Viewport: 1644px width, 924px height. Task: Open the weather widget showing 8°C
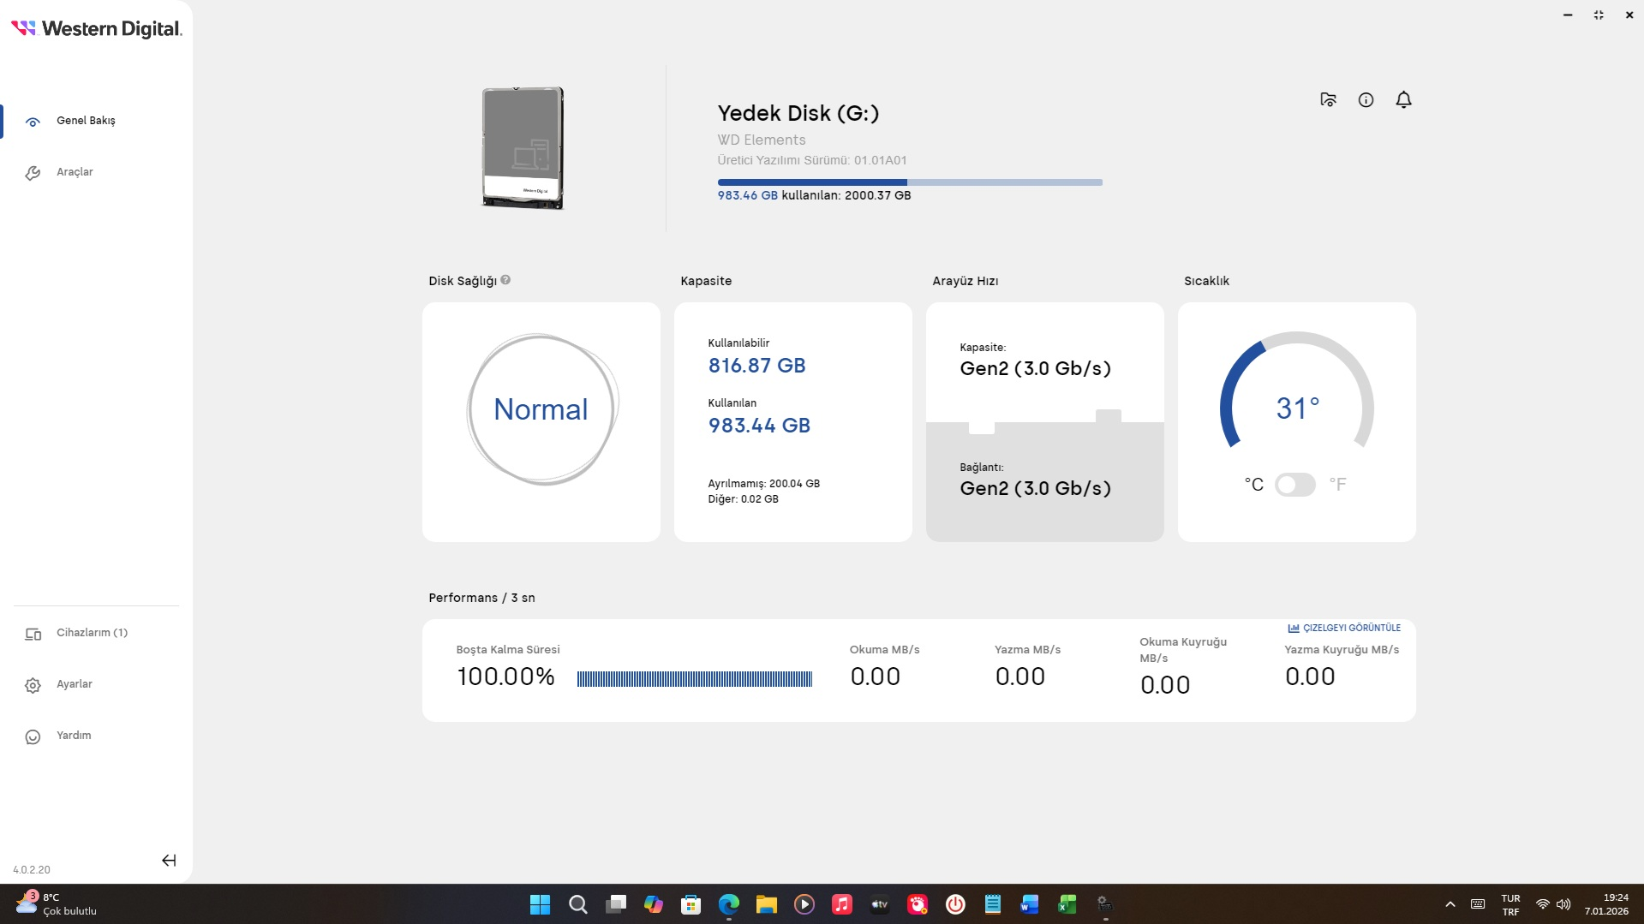[57, 904]
